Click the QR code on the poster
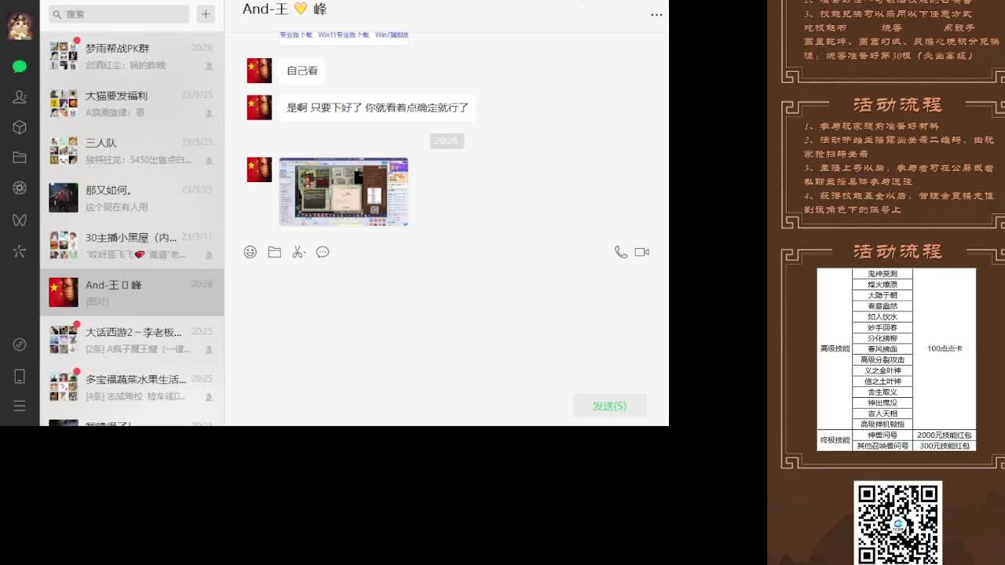The height and width of the screenshot is (565, 1005). [897, 523]
